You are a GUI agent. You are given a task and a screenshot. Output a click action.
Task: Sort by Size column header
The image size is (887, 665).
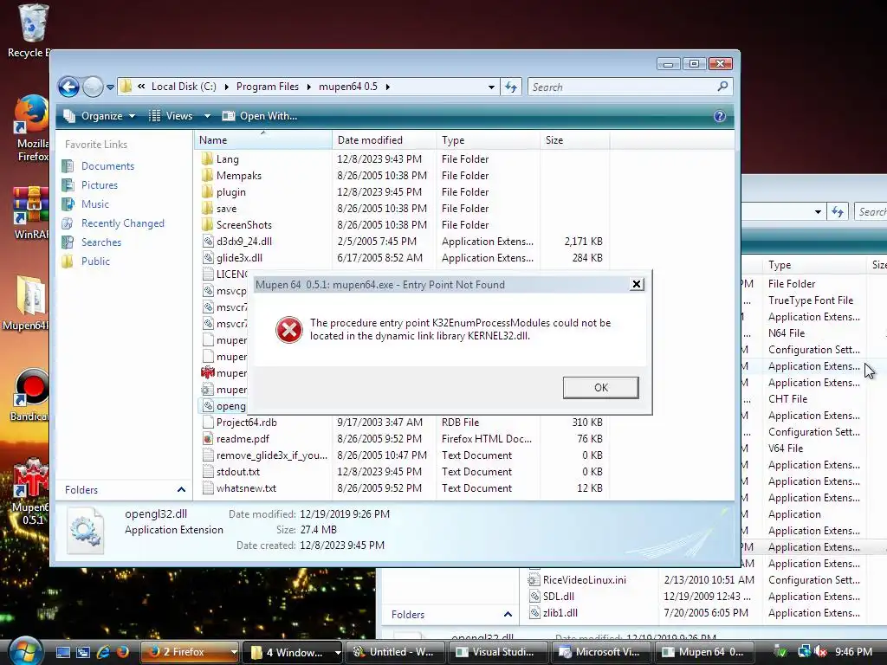575,139
